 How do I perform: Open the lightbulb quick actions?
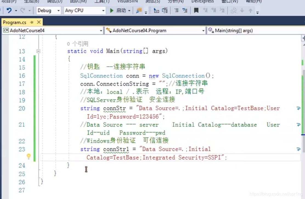tap(29, 156)
